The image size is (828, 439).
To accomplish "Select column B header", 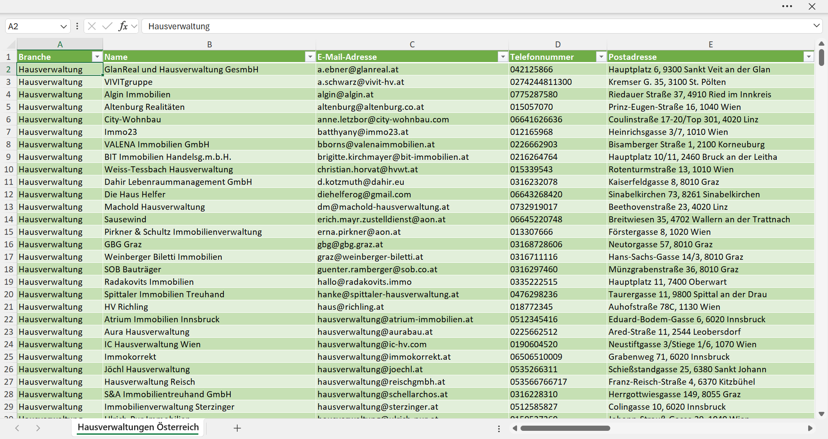I will [x=210, y=44].
